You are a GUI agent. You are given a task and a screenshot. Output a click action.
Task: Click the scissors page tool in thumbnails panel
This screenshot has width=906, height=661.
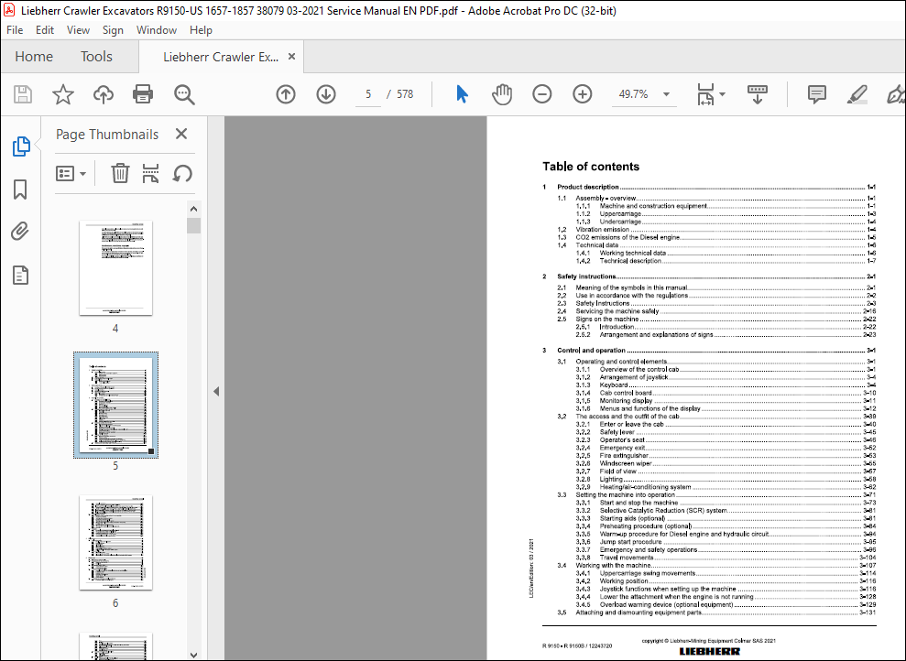coord(150,173)
